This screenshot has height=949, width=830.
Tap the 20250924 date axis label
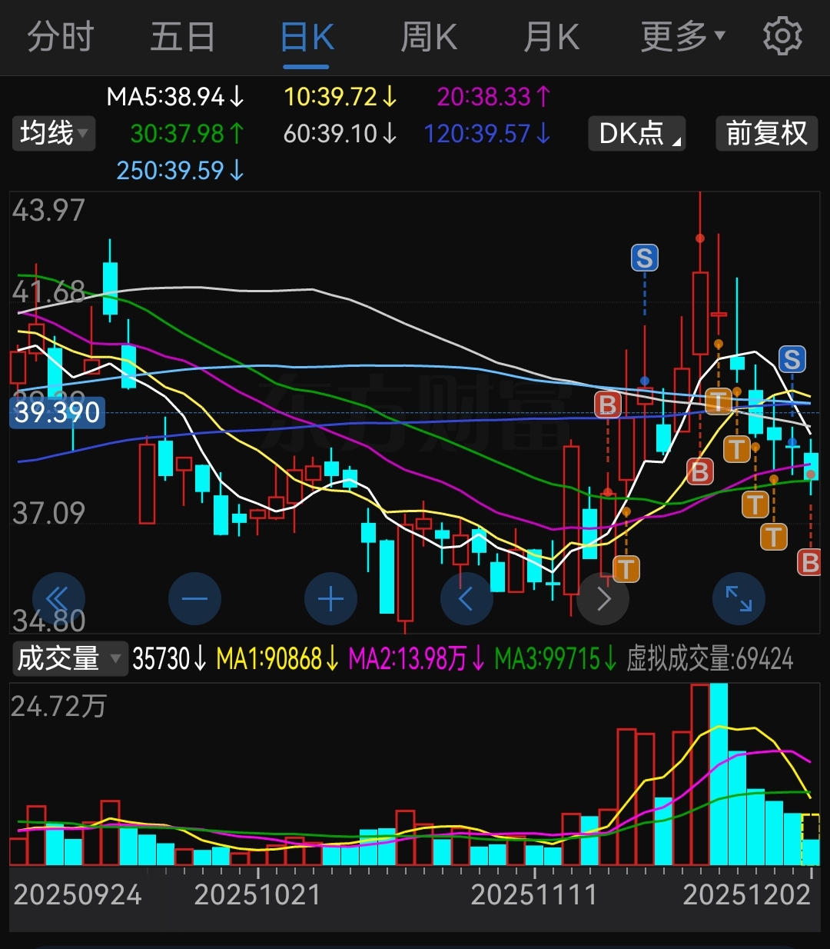78,895
